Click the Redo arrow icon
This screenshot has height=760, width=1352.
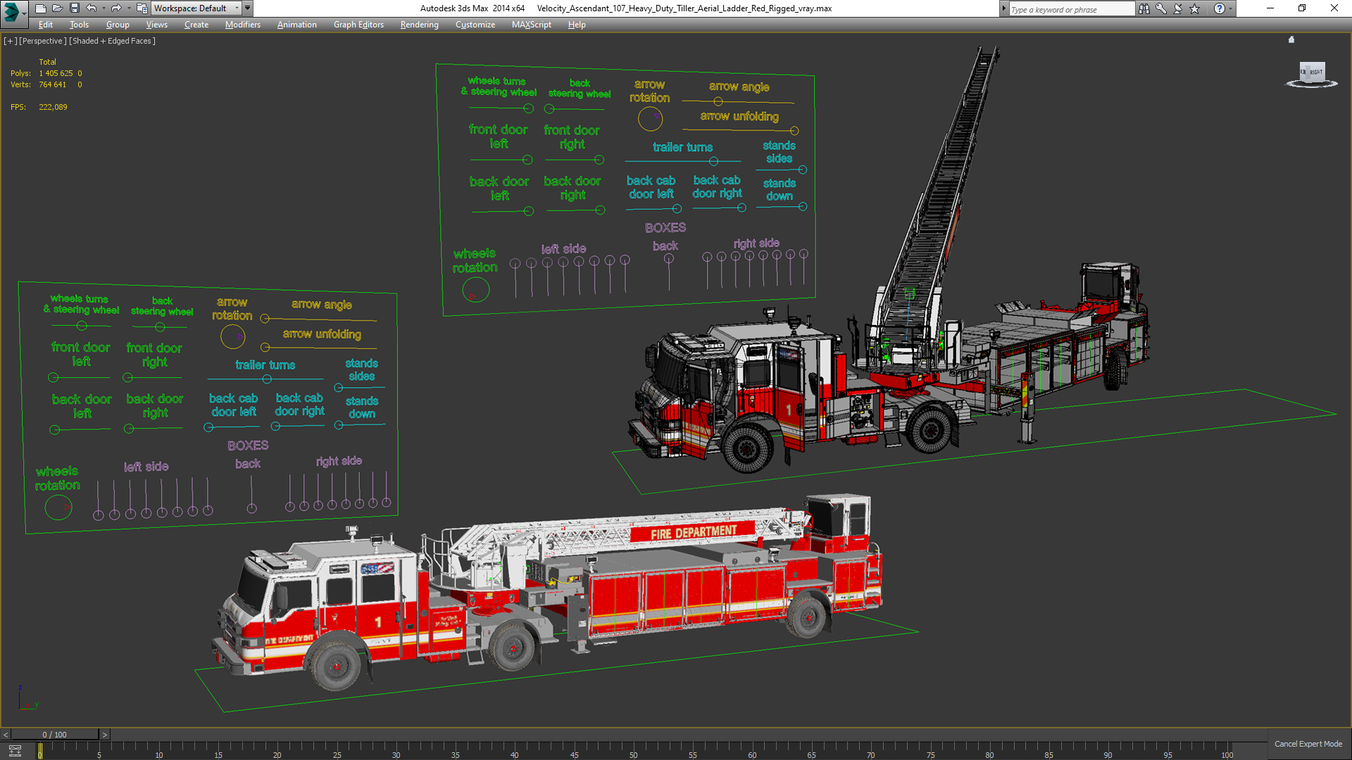116,8
